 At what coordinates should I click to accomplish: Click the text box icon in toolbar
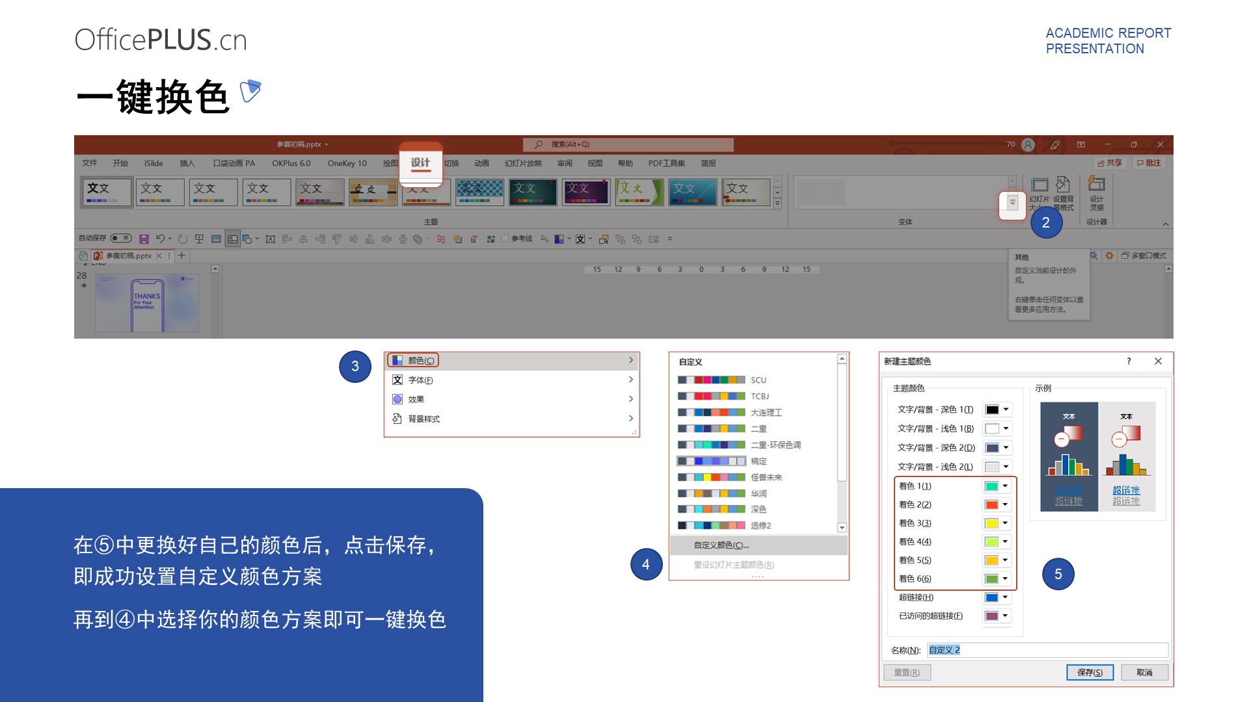(271, 239)
